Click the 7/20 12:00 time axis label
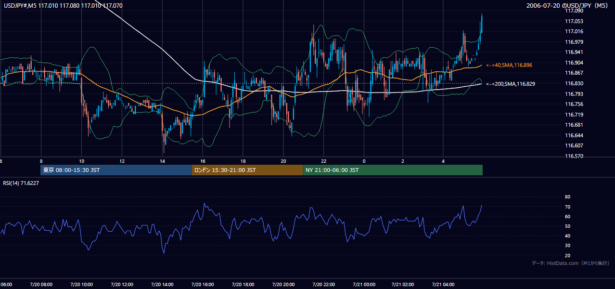615x289 pixels. (122, 284)
